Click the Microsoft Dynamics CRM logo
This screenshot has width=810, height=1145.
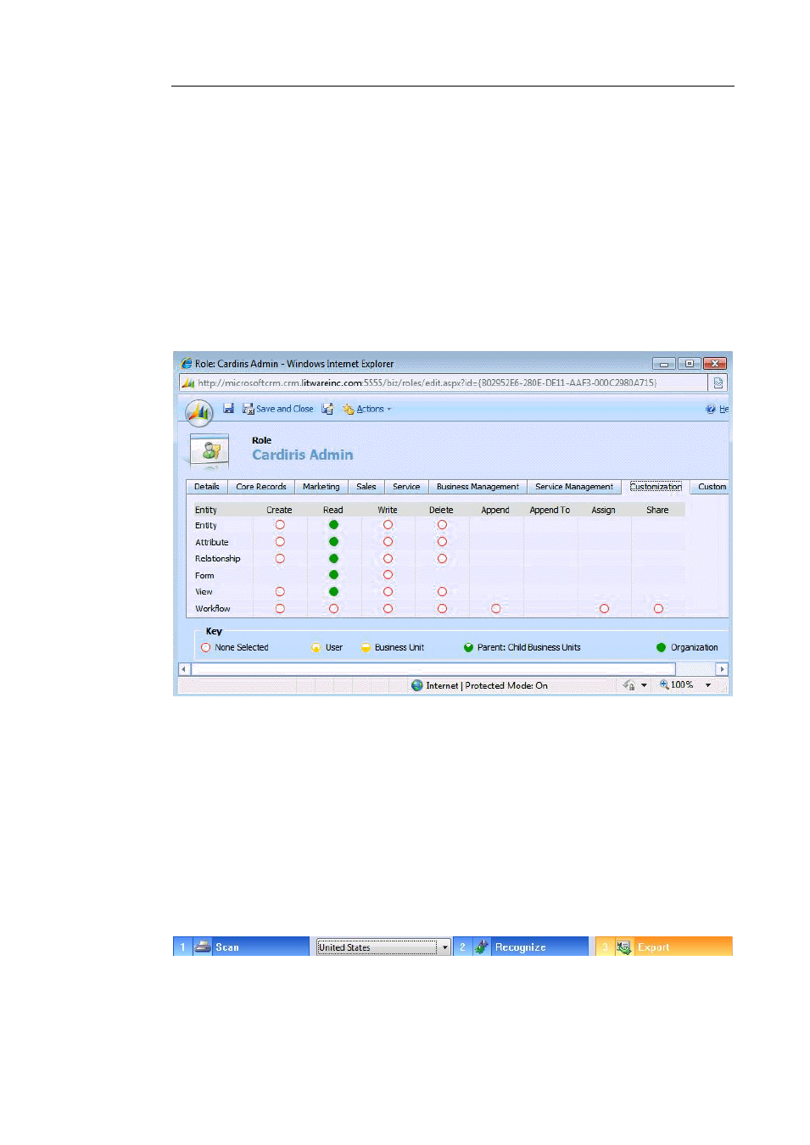199,413
